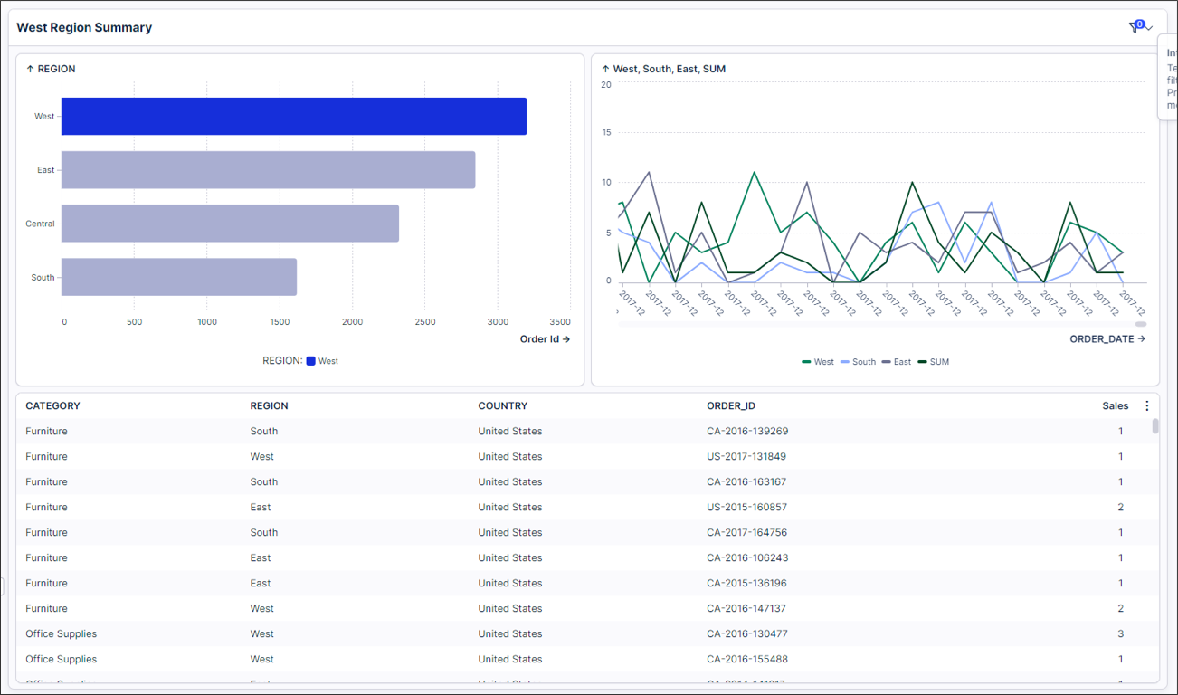Viewport: 1178px width, 695px height.
Task: Click order ID CA-2015-136196
Action: coord(747,584)
